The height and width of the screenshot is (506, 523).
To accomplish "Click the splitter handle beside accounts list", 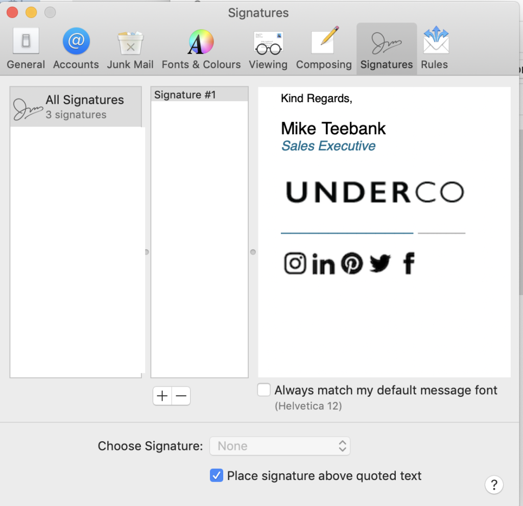I will (147, 252).
